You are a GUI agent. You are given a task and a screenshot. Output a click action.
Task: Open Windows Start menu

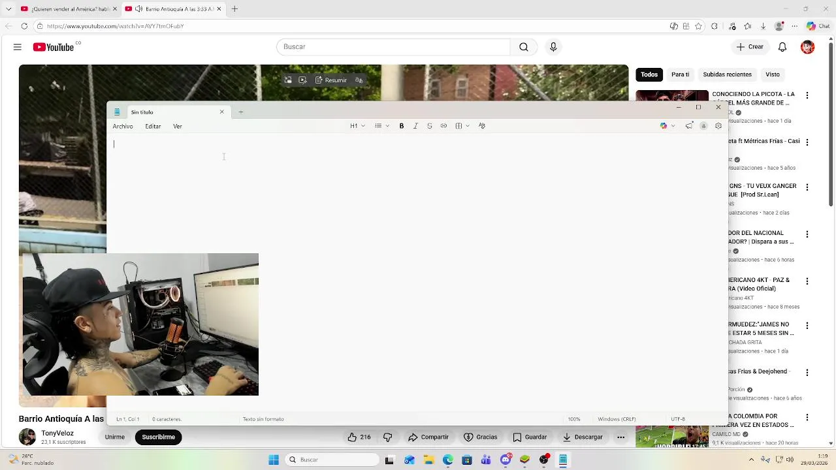pyautogui.click(x=274, y=460)
